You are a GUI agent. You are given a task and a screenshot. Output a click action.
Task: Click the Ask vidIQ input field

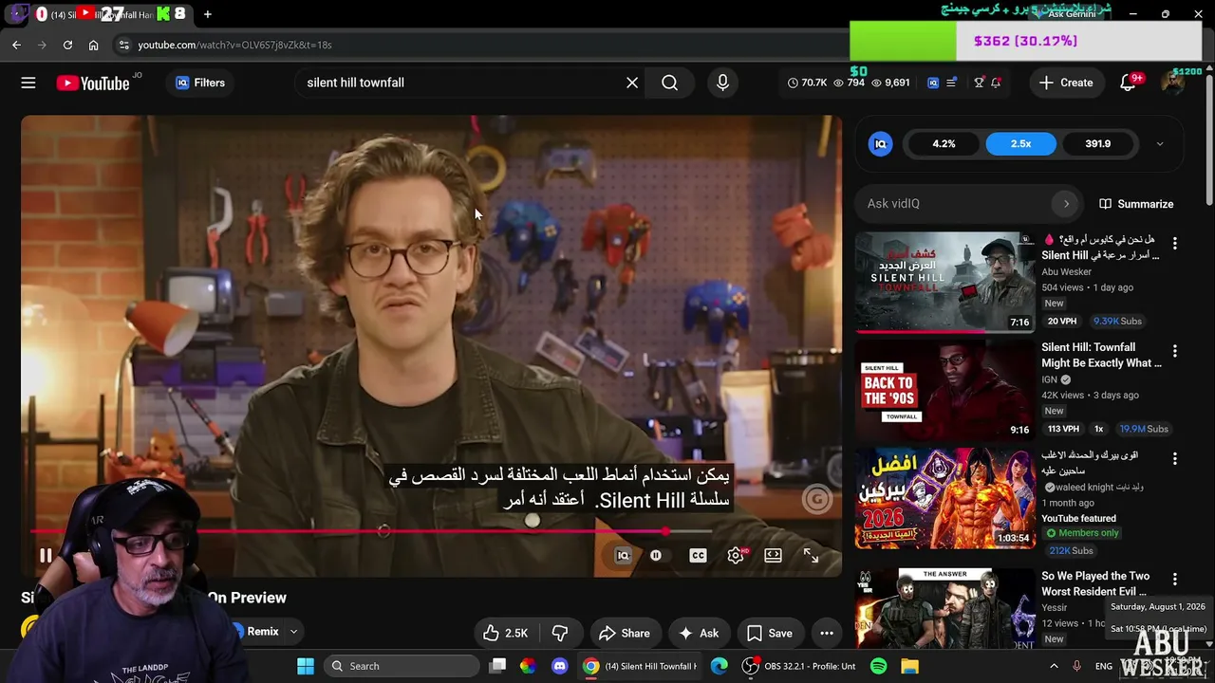(955, 204)
